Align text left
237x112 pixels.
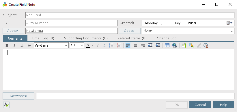pos(128,45)
